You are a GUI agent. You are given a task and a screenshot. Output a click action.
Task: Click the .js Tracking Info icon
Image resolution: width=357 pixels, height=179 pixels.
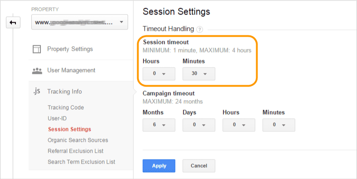(37, 92)
